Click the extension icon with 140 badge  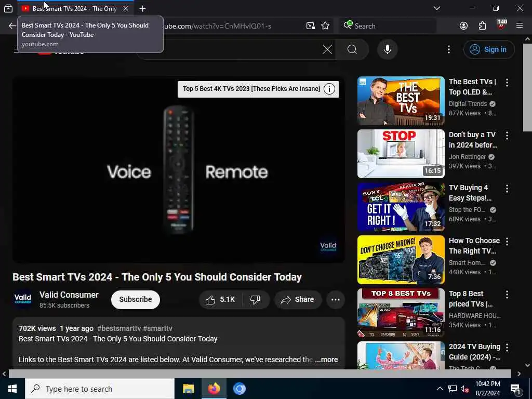tap(501, 25)
